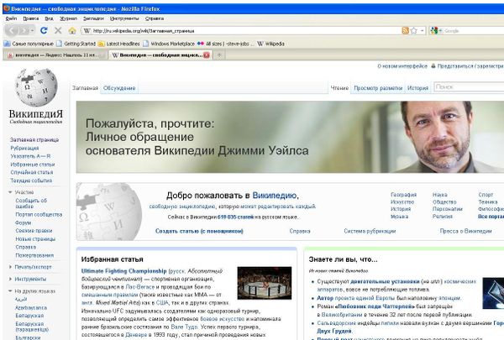This screenshot has width=504, height=340.
Task: Open the Система рубрикации link
Action: click(x=370, y=231)
